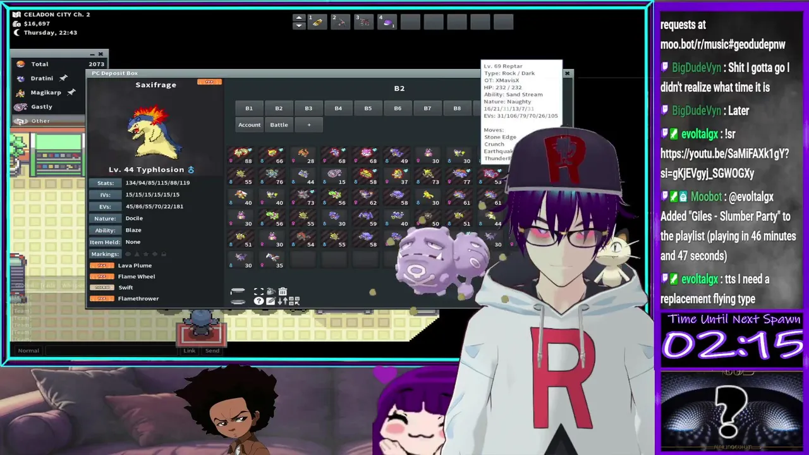Open the YouTube link in stream chat

[x=724, y=163]
